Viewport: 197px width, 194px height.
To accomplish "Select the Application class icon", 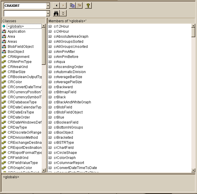I will pos(4,31).
